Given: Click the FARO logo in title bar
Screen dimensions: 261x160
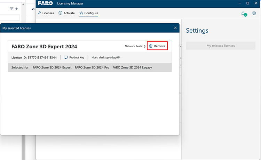Looking at the screenshot, I should tap(45, 3).
